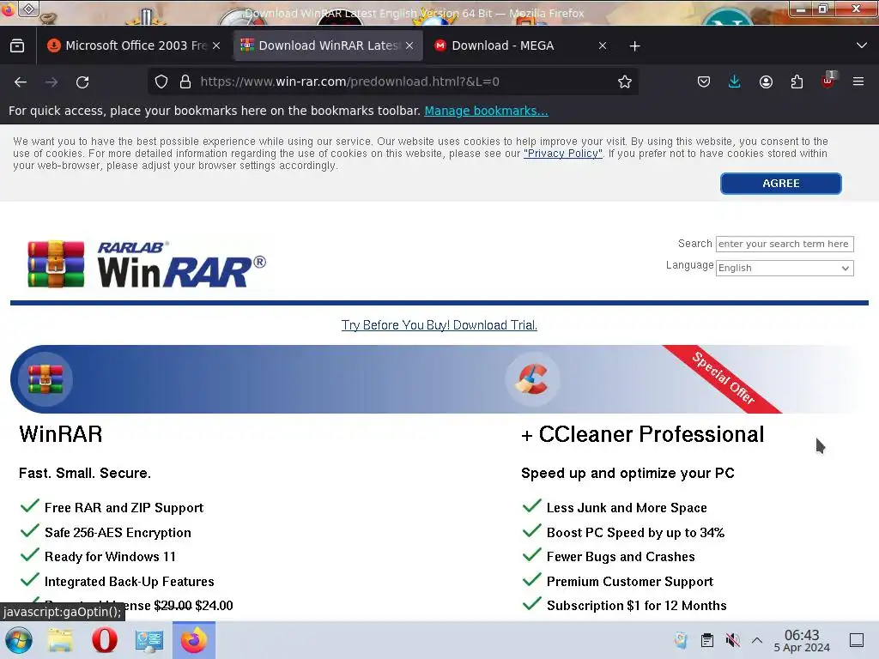The image size is (879, 659).
Task: Open the file manager taskbar icon
Action: (61, 640)
